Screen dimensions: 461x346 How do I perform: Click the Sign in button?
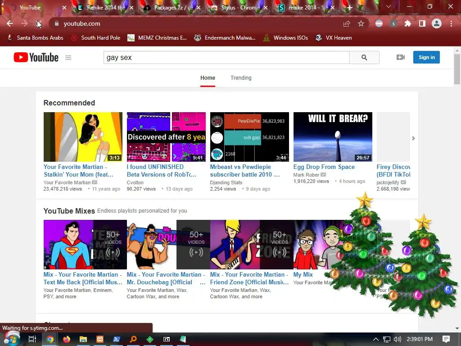coord(426,57)
